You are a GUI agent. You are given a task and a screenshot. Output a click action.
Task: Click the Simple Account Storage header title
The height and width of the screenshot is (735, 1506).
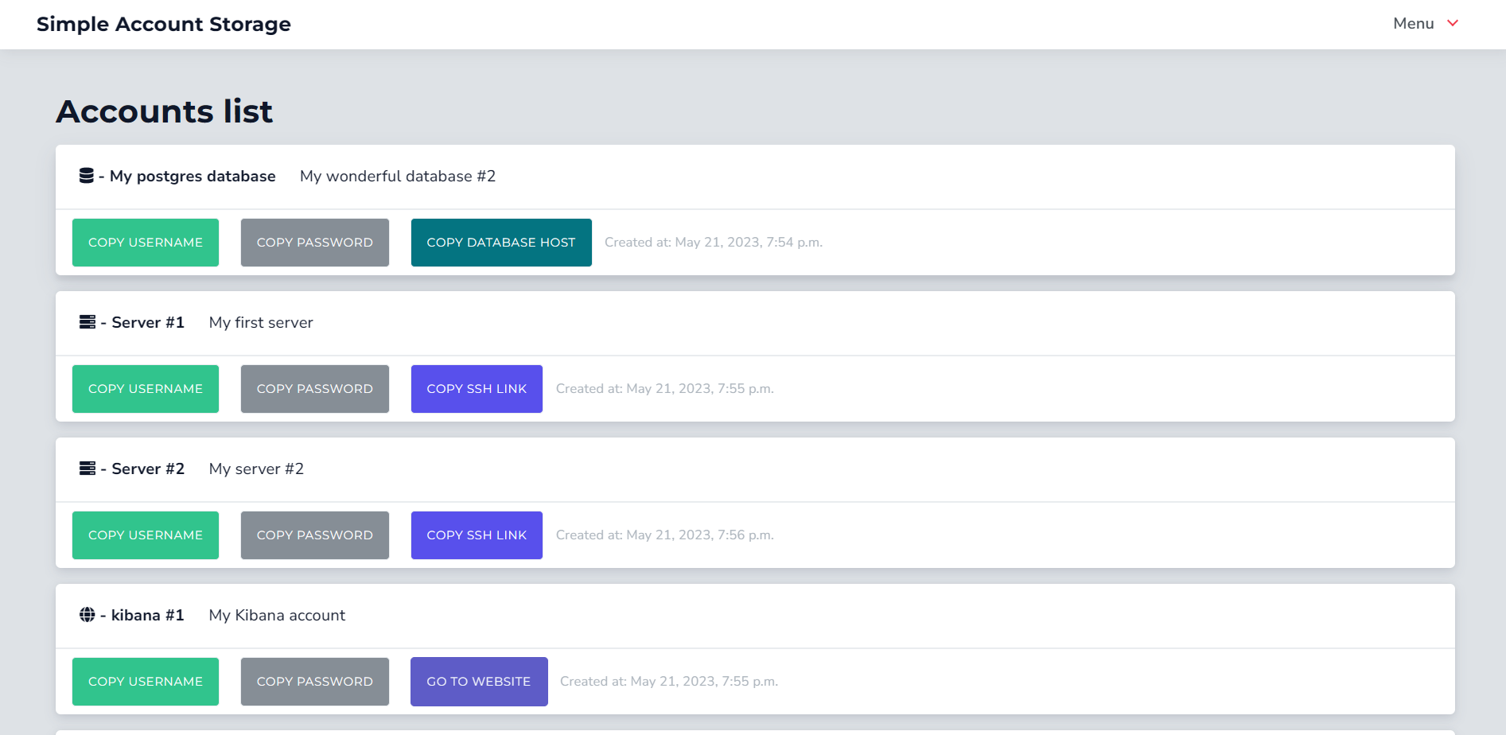click(163, 24)
